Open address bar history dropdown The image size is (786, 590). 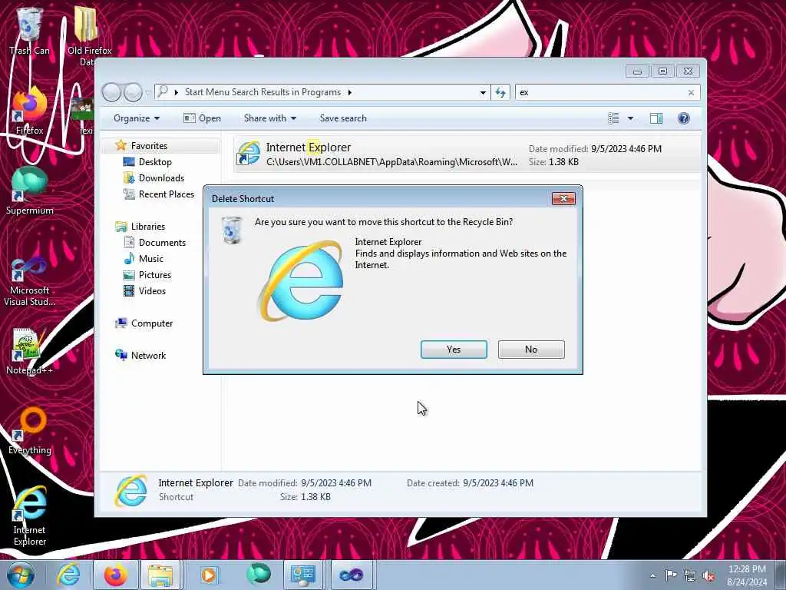coord(483,92)
